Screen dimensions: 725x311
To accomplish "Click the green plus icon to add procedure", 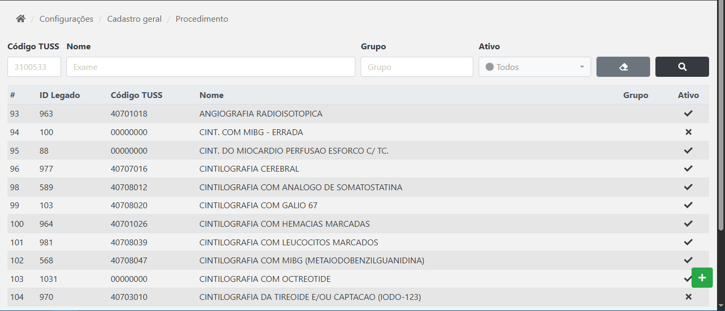I will click(702, 278).
